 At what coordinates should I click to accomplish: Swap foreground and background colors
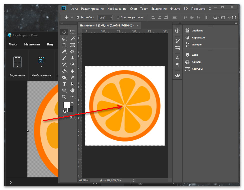pos(72,103)
